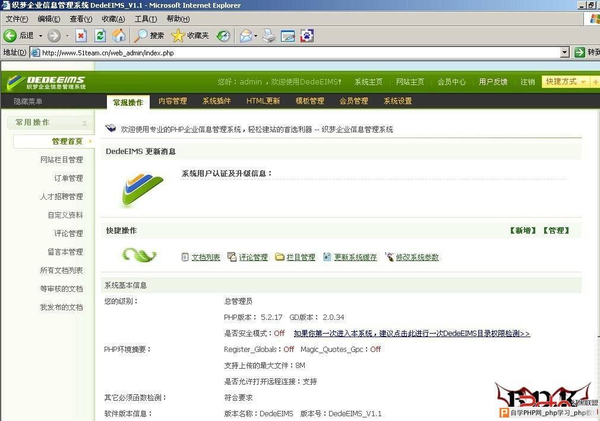600x421 pixels.
Task: Open 订单管理 in the sidebar
Action: click(68, 178)
